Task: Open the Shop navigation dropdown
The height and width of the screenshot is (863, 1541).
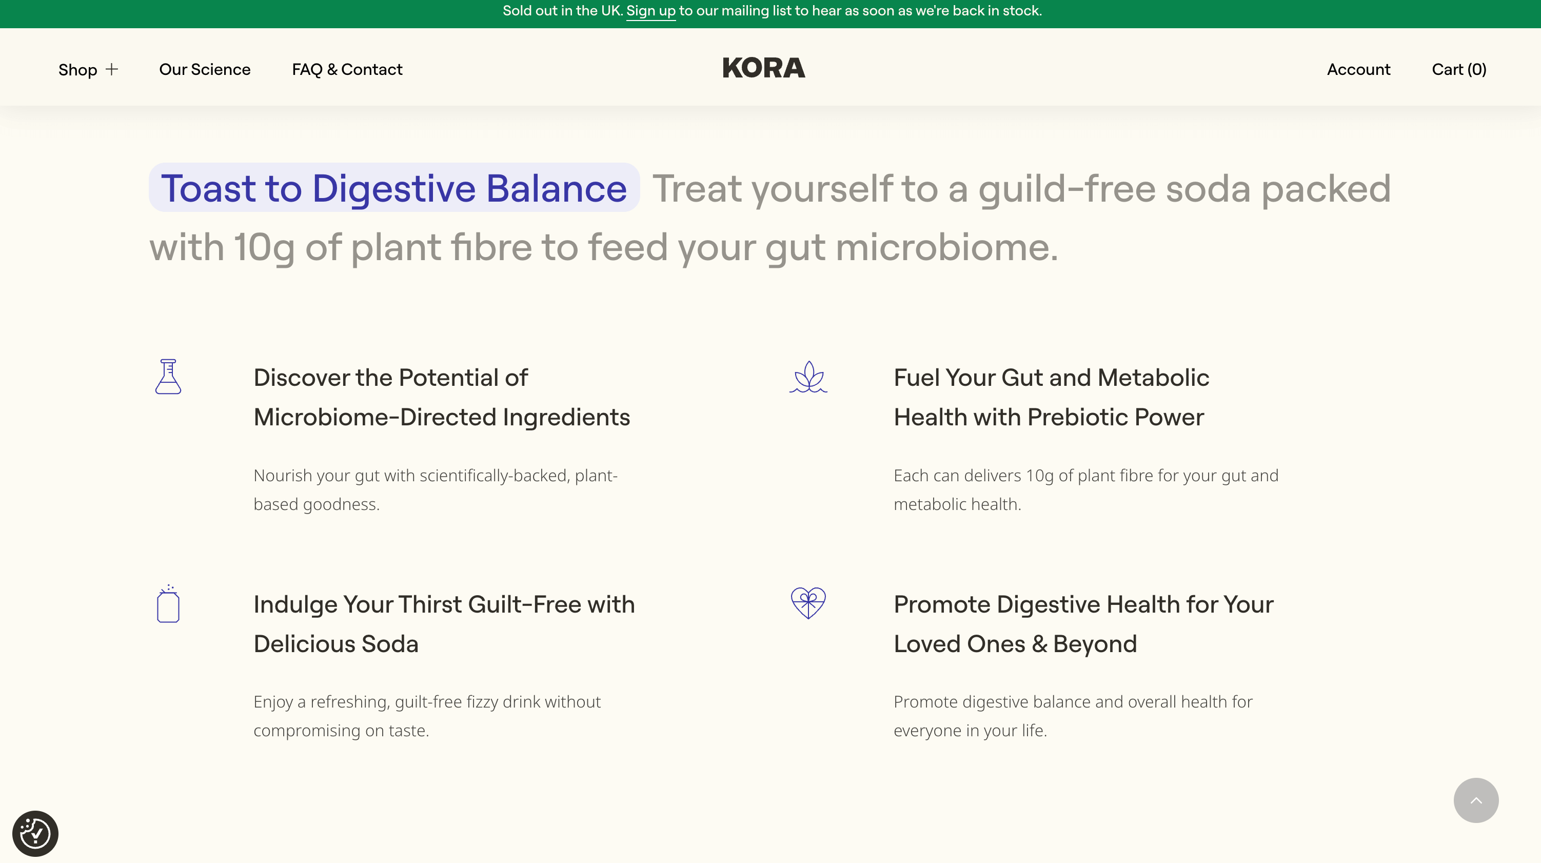Action: [89, 69]
